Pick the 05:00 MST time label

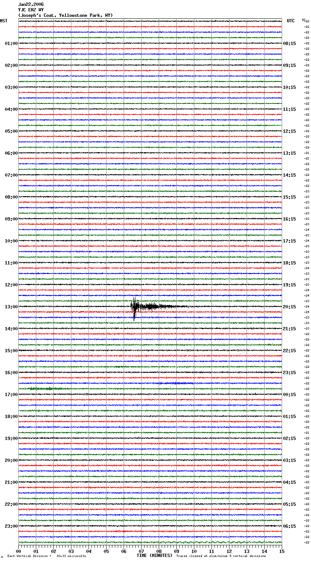click(11, 131)
